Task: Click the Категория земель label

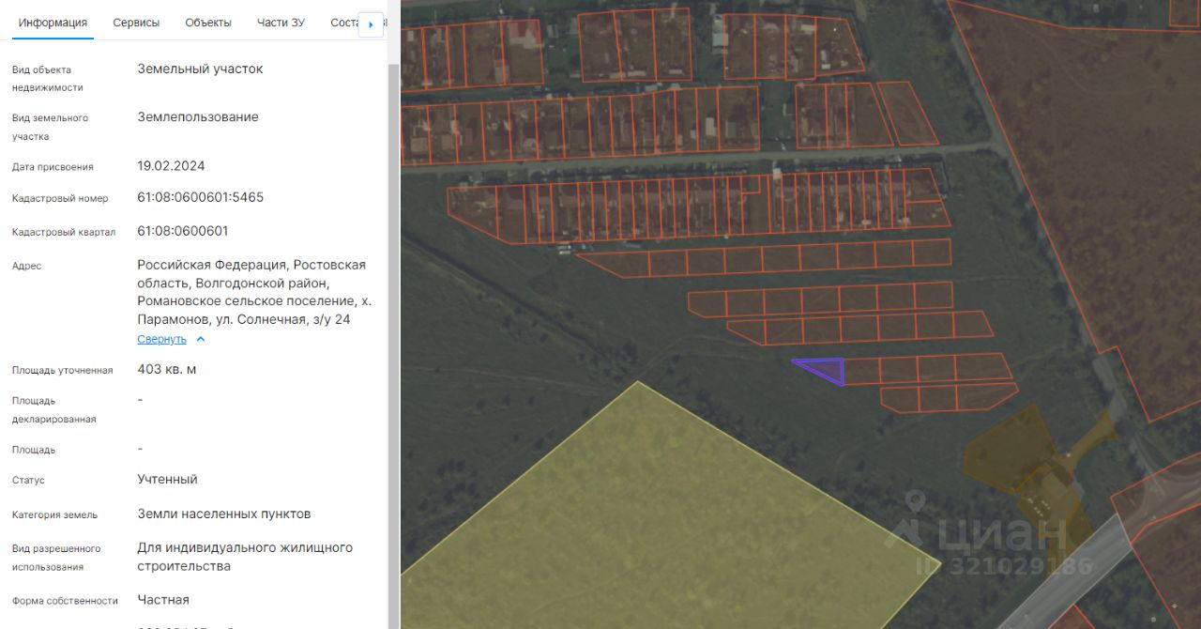Action: [54, 514]
